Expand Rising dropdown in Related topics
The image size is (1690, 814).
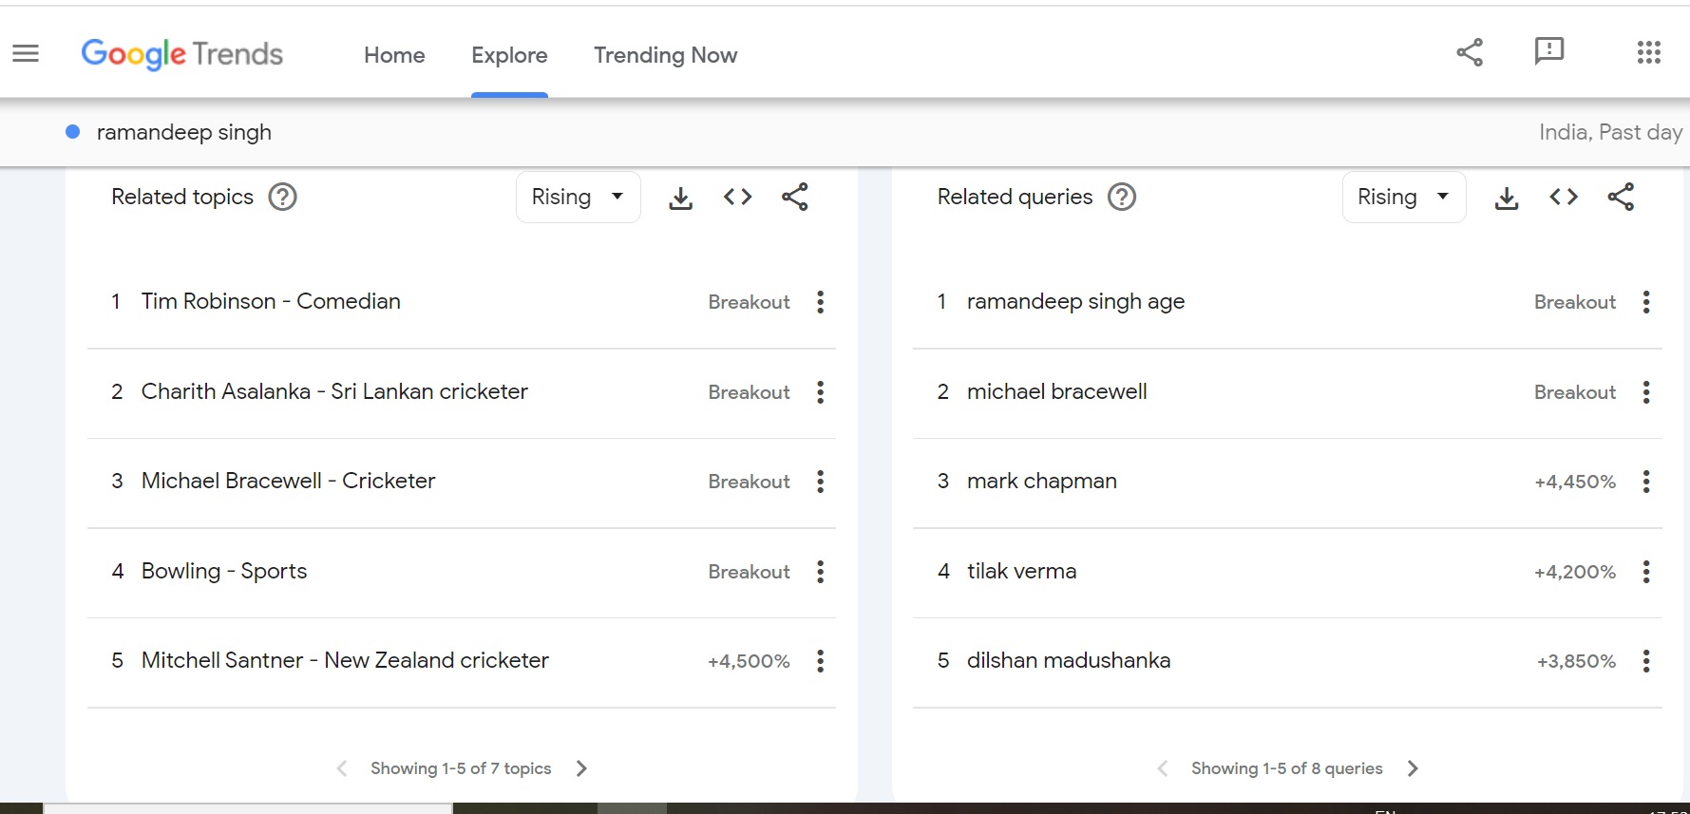(578, 198)
